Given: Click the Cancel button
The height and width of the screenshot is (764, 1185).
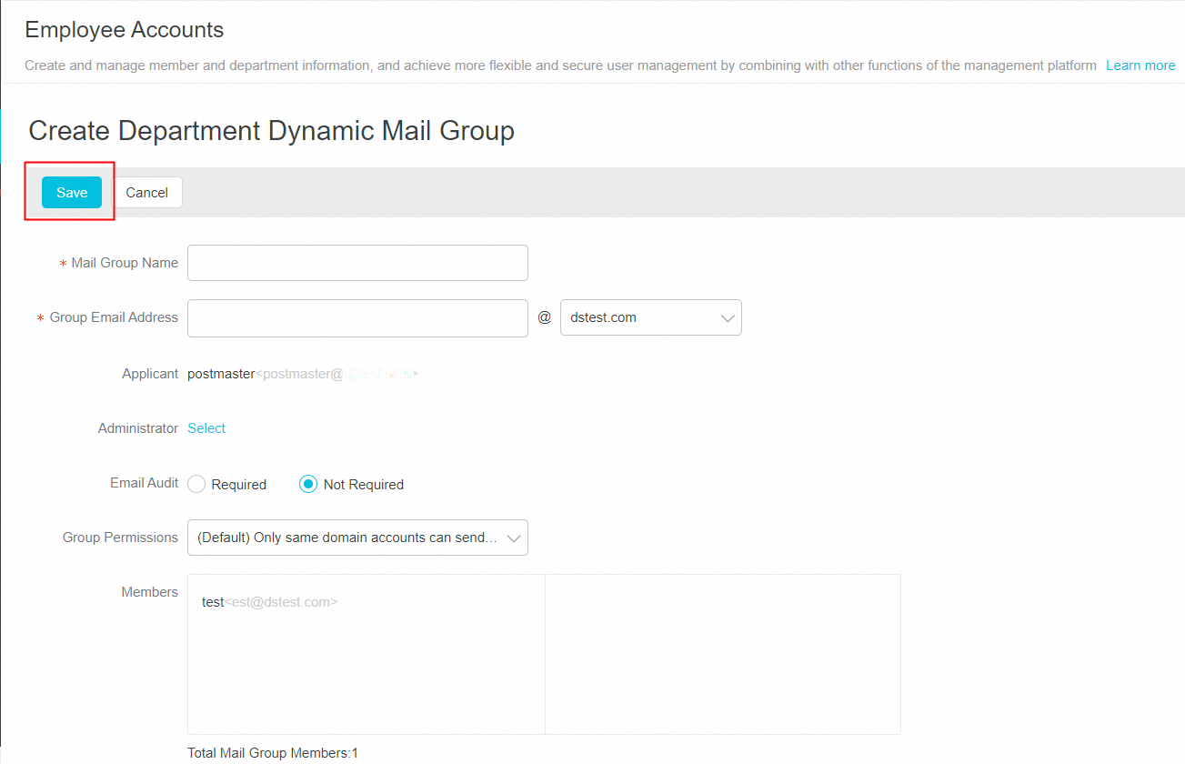Looking at the screenshot, I should [x=147, y=193].
